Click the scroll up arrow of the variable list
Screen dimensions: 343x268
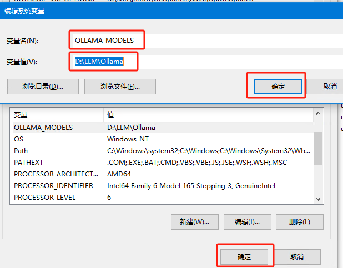pyautogui.click(x=318, y=113)
